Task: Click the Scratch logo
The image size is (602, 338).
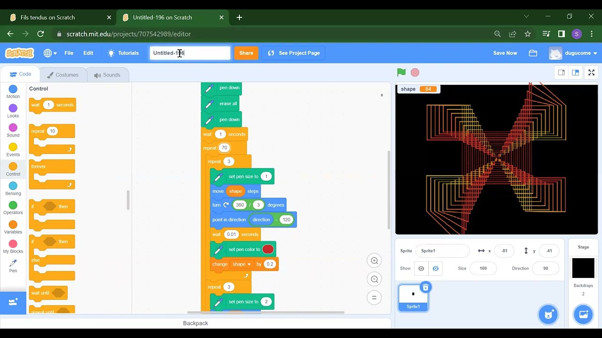Action: click(20, 53)
